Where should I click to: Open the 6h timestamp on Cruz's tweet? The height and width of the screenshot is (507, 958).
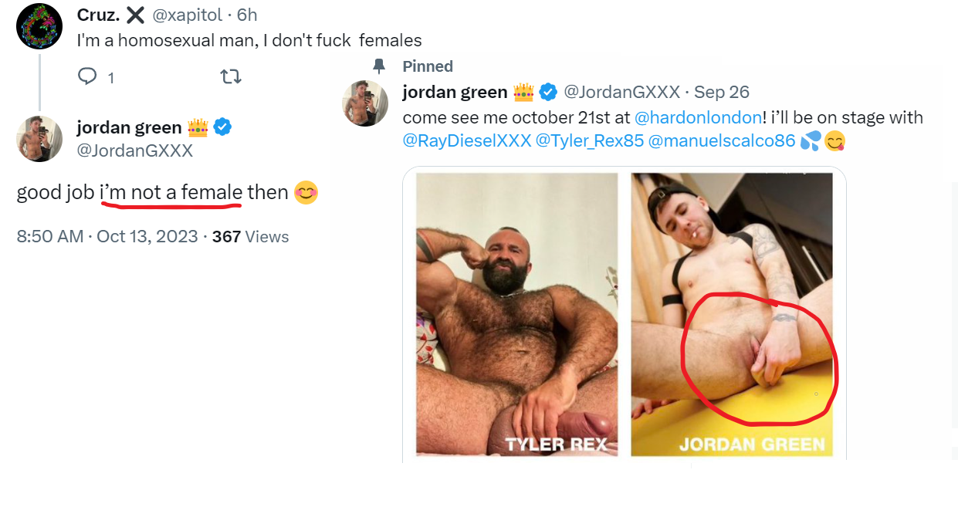point(247,15)
